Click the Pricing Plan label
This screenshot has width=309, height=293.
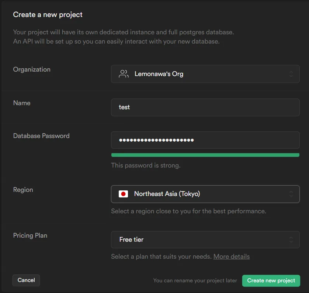click(x=30, y=235)
